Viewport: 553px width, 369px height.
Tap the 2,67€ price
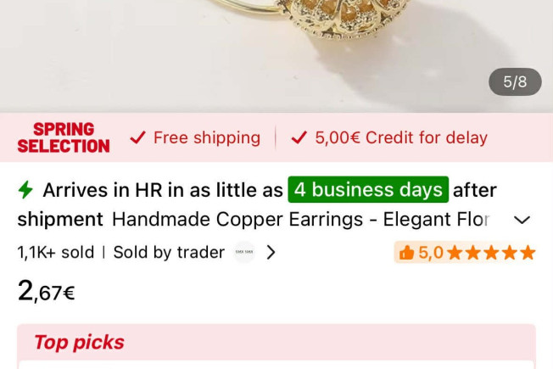click(x=46, y=291)
